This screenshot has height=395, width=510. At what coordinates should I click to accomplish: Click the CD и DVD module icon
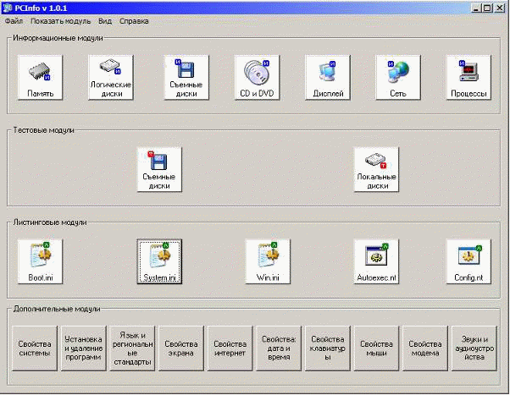[257, 78]
